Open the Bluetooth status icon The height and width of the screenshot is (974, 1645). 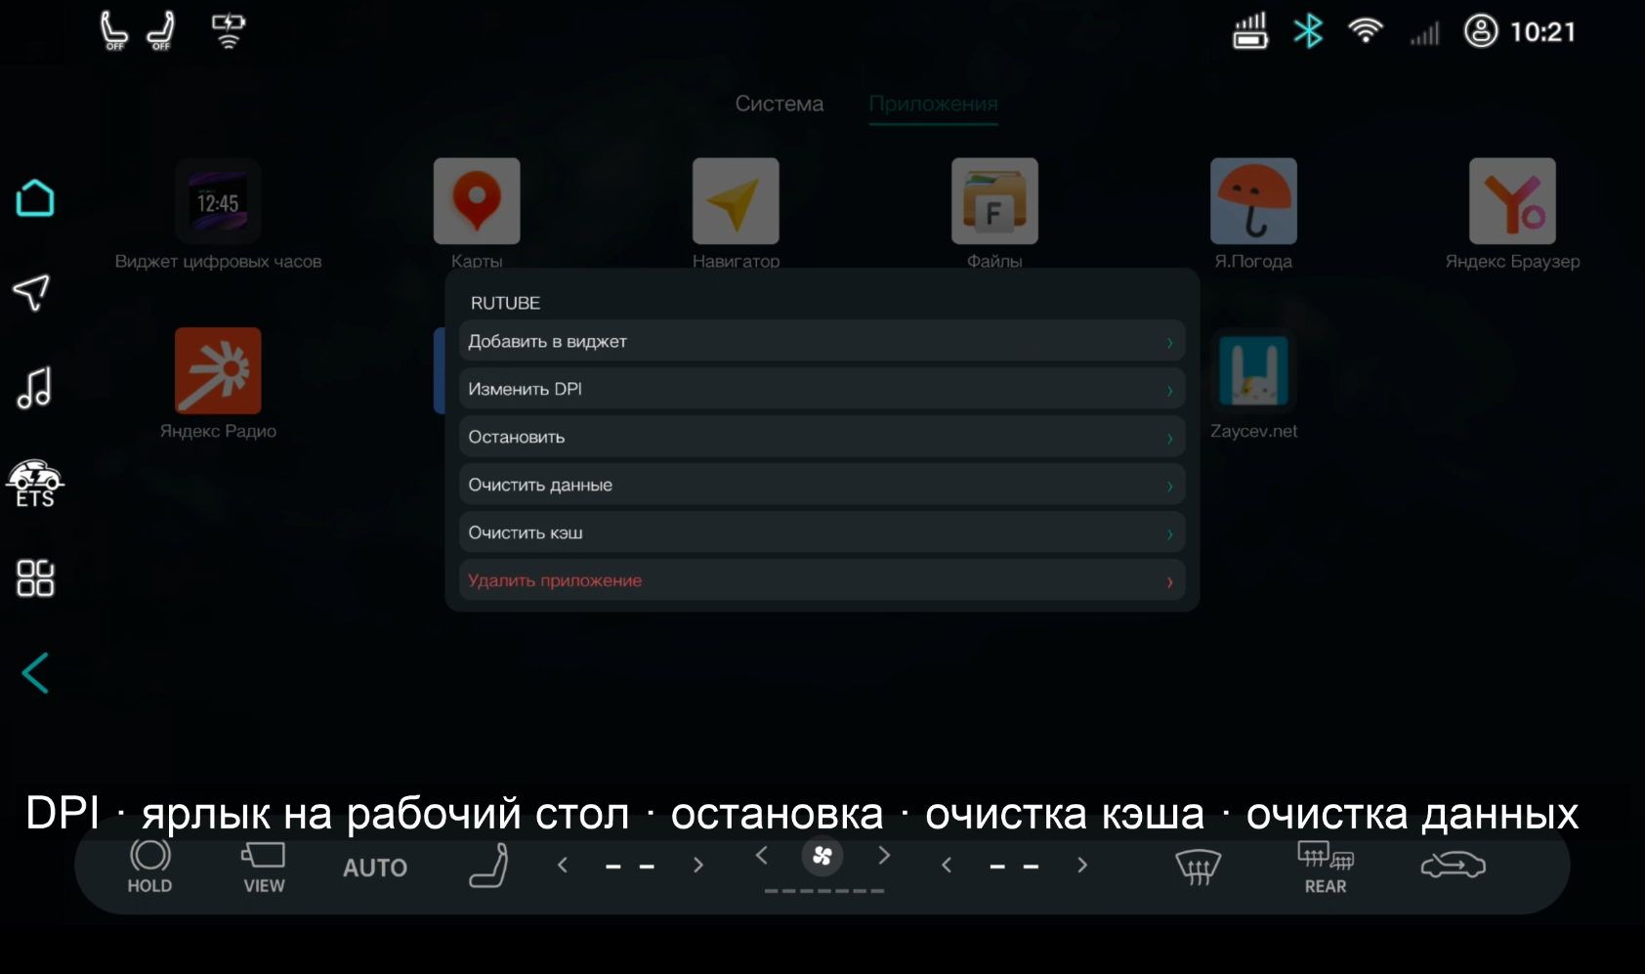tap(1308, 31)
